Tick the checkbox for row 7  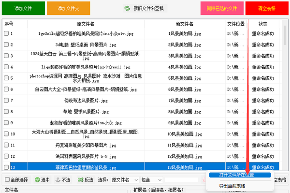tap(6, 100)
